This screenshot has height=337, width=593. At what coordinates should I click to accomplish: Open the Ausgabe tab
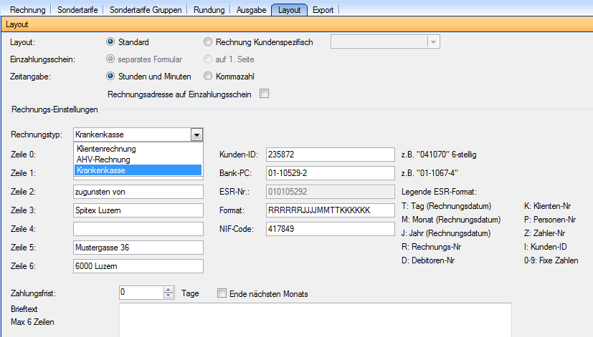tap(251, 10)
